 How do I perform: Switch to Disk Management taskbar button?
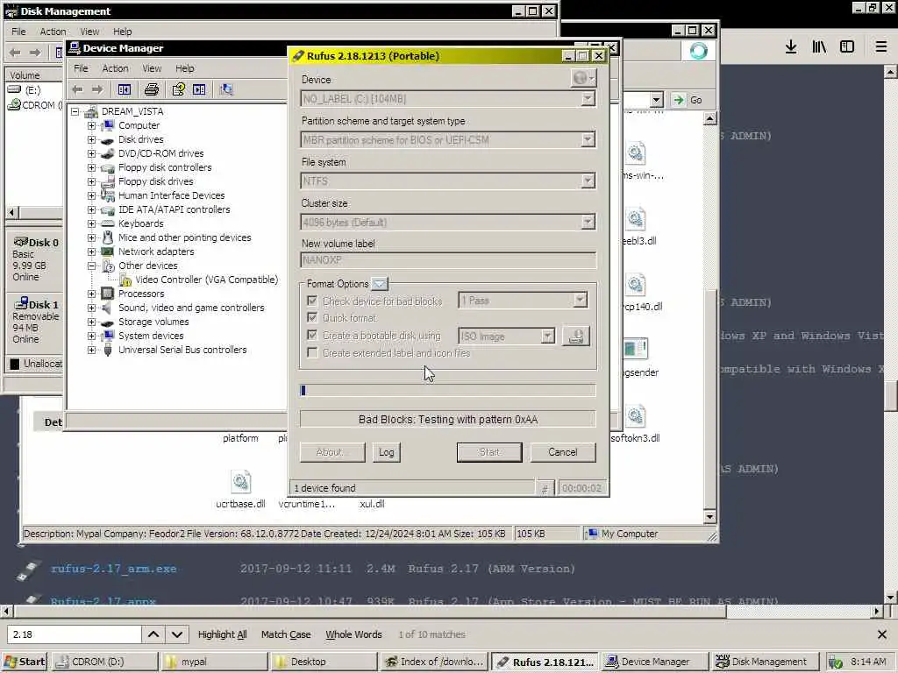point(764,662)
